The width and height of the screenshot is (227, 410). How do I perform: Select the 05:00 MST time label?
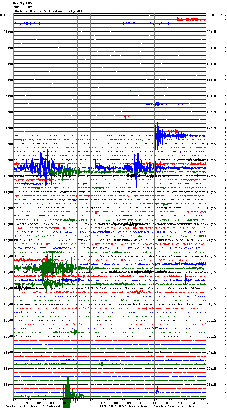coord(8,96)
